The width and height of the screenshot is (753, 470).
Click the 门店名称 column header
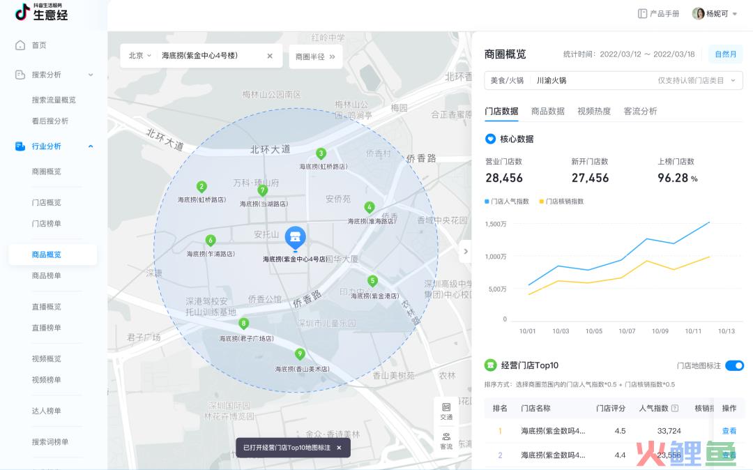536,408
